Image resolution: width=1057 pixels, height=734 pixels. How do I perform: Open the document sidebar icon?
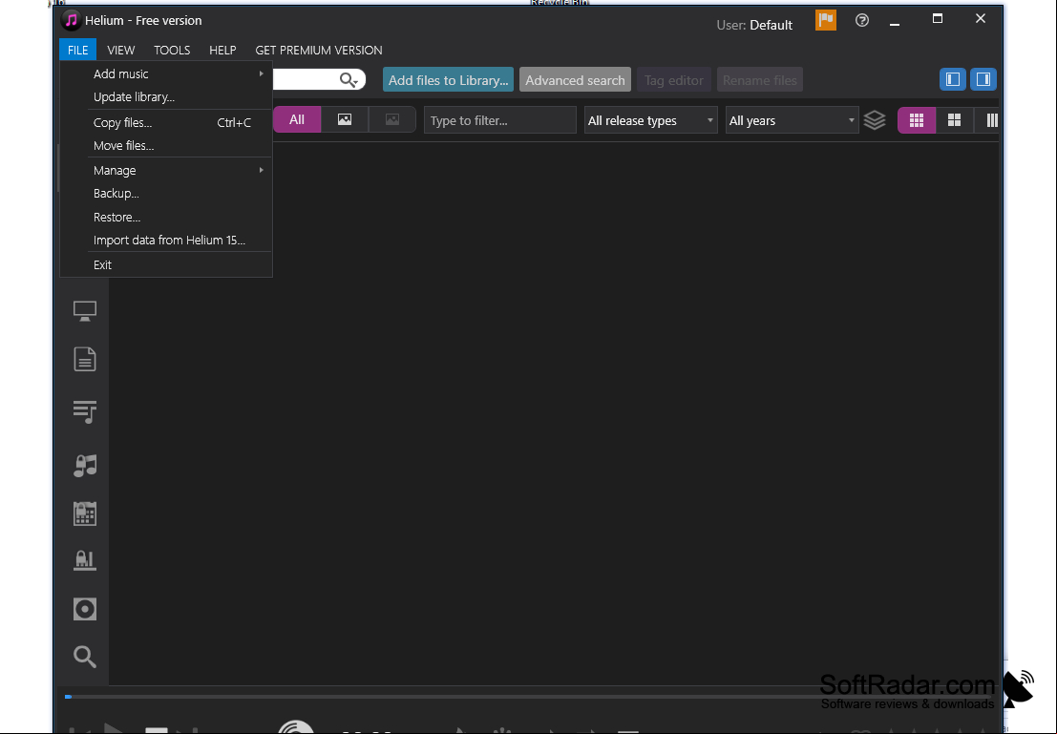point(85,359)
